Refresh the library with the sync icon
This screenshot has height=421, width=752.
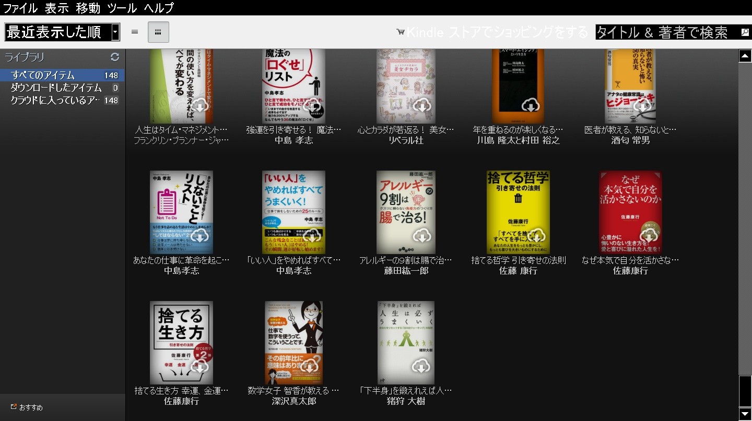(115, 57)
